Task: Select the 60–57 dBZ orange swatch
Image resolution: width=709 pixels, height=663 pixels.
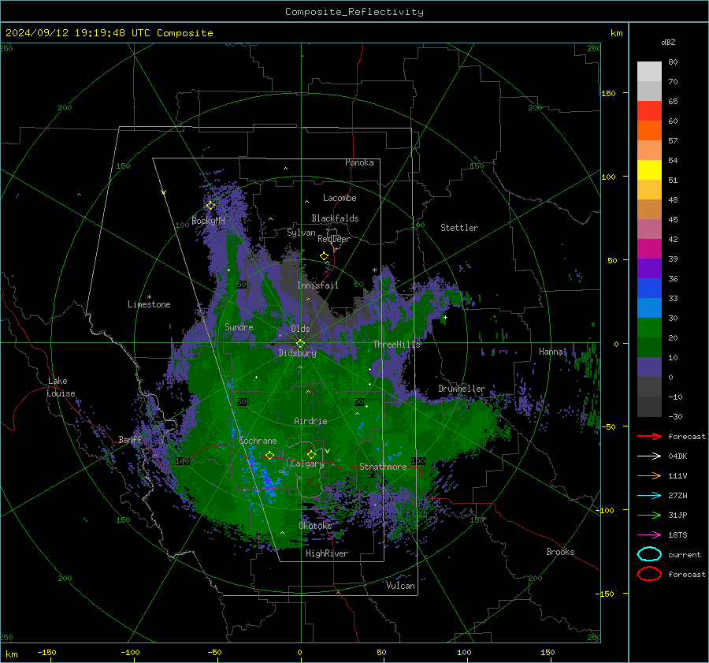Action: tap(649, 131)
